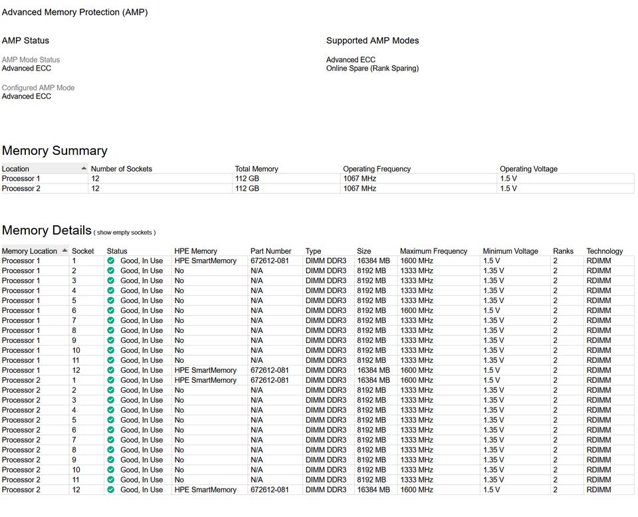Image resolution: width=638 pixels, height=517 pixels.
Task: Click HPE Memory column header
Action: pos(195,251)
